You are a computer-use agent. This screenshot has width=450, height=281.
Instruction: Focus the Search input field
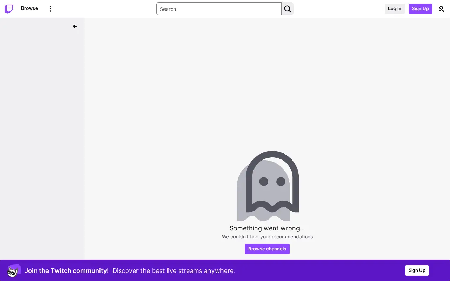[219, 9]
